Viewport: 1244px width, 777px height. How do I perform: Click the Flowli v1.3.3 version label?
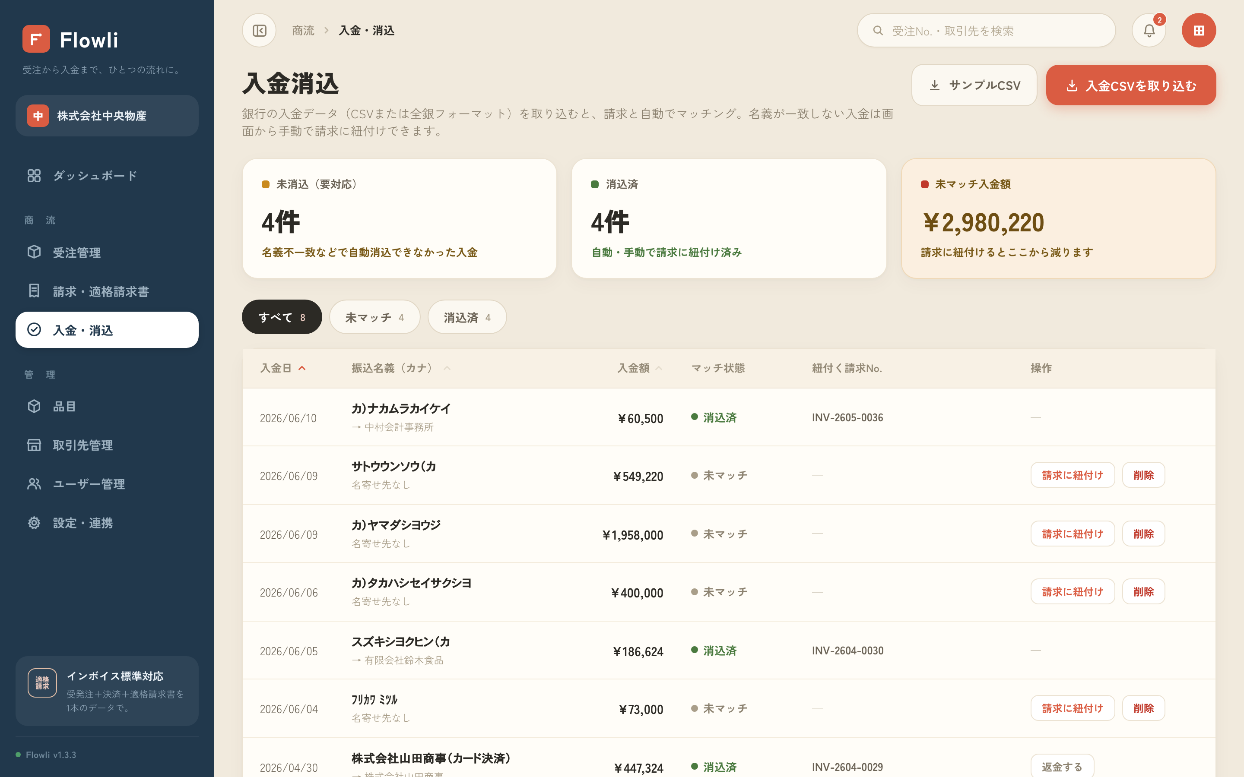[51, 755]
